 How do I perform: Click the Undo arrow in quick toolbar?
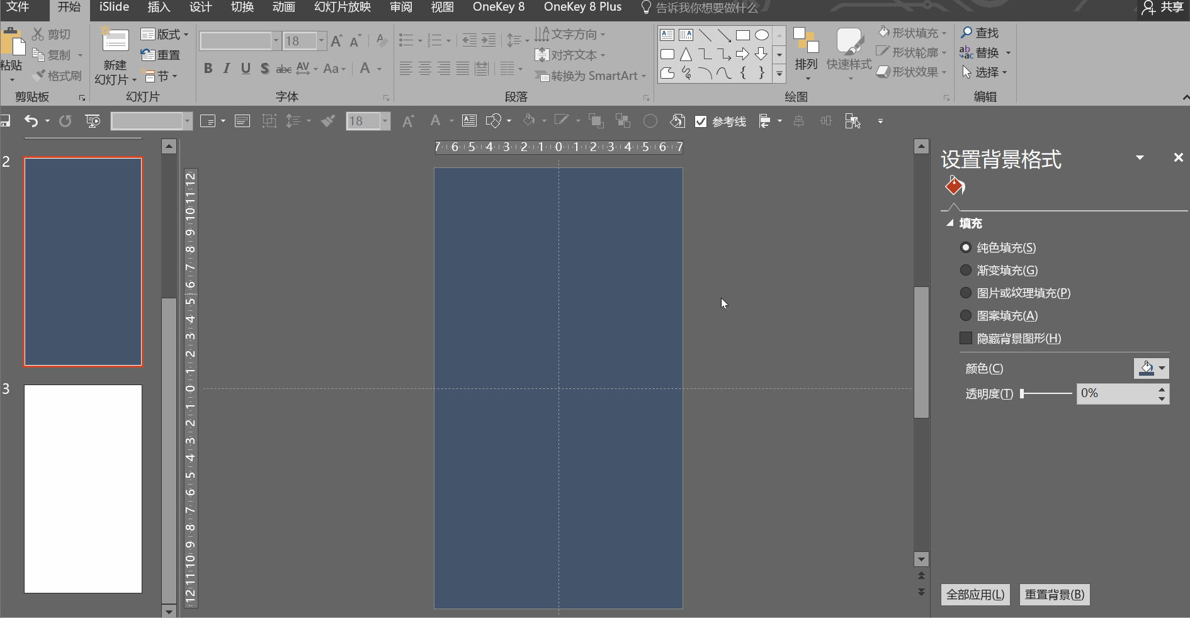(x=31, y=121)
